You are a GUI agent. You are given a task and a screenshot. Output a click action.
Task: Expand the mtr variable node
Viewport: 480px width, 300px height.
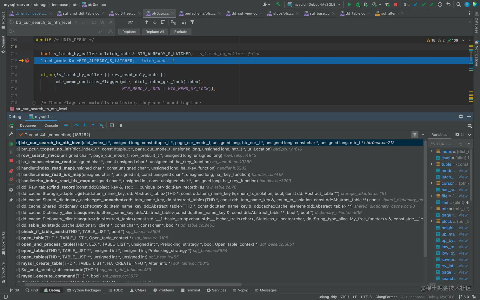431,209
